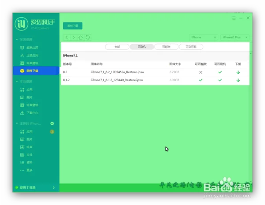Viewport: 265px width, 205px height.
Task: Click the 可否刷机 column header
Action: pos(220,64)
